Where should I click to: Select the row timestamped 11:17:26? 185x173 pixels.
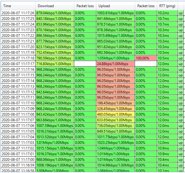(18, 13)
